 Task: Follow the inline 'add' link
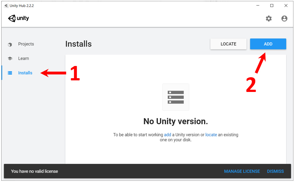167,134
